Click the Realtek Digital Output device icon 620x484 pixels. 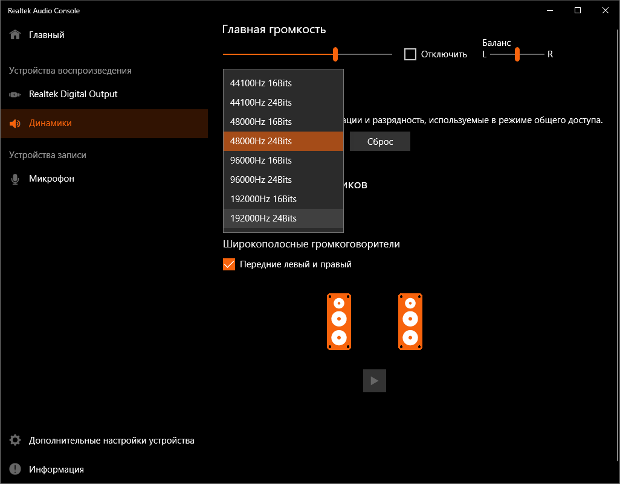tap(15, 95)
